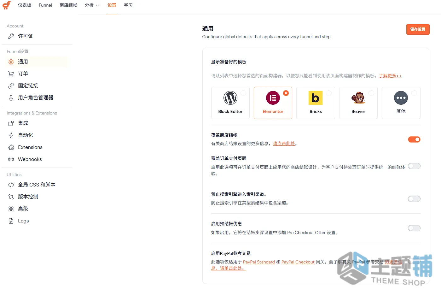
Task: Click the three-dots 其他 icon
Action: 401,98
